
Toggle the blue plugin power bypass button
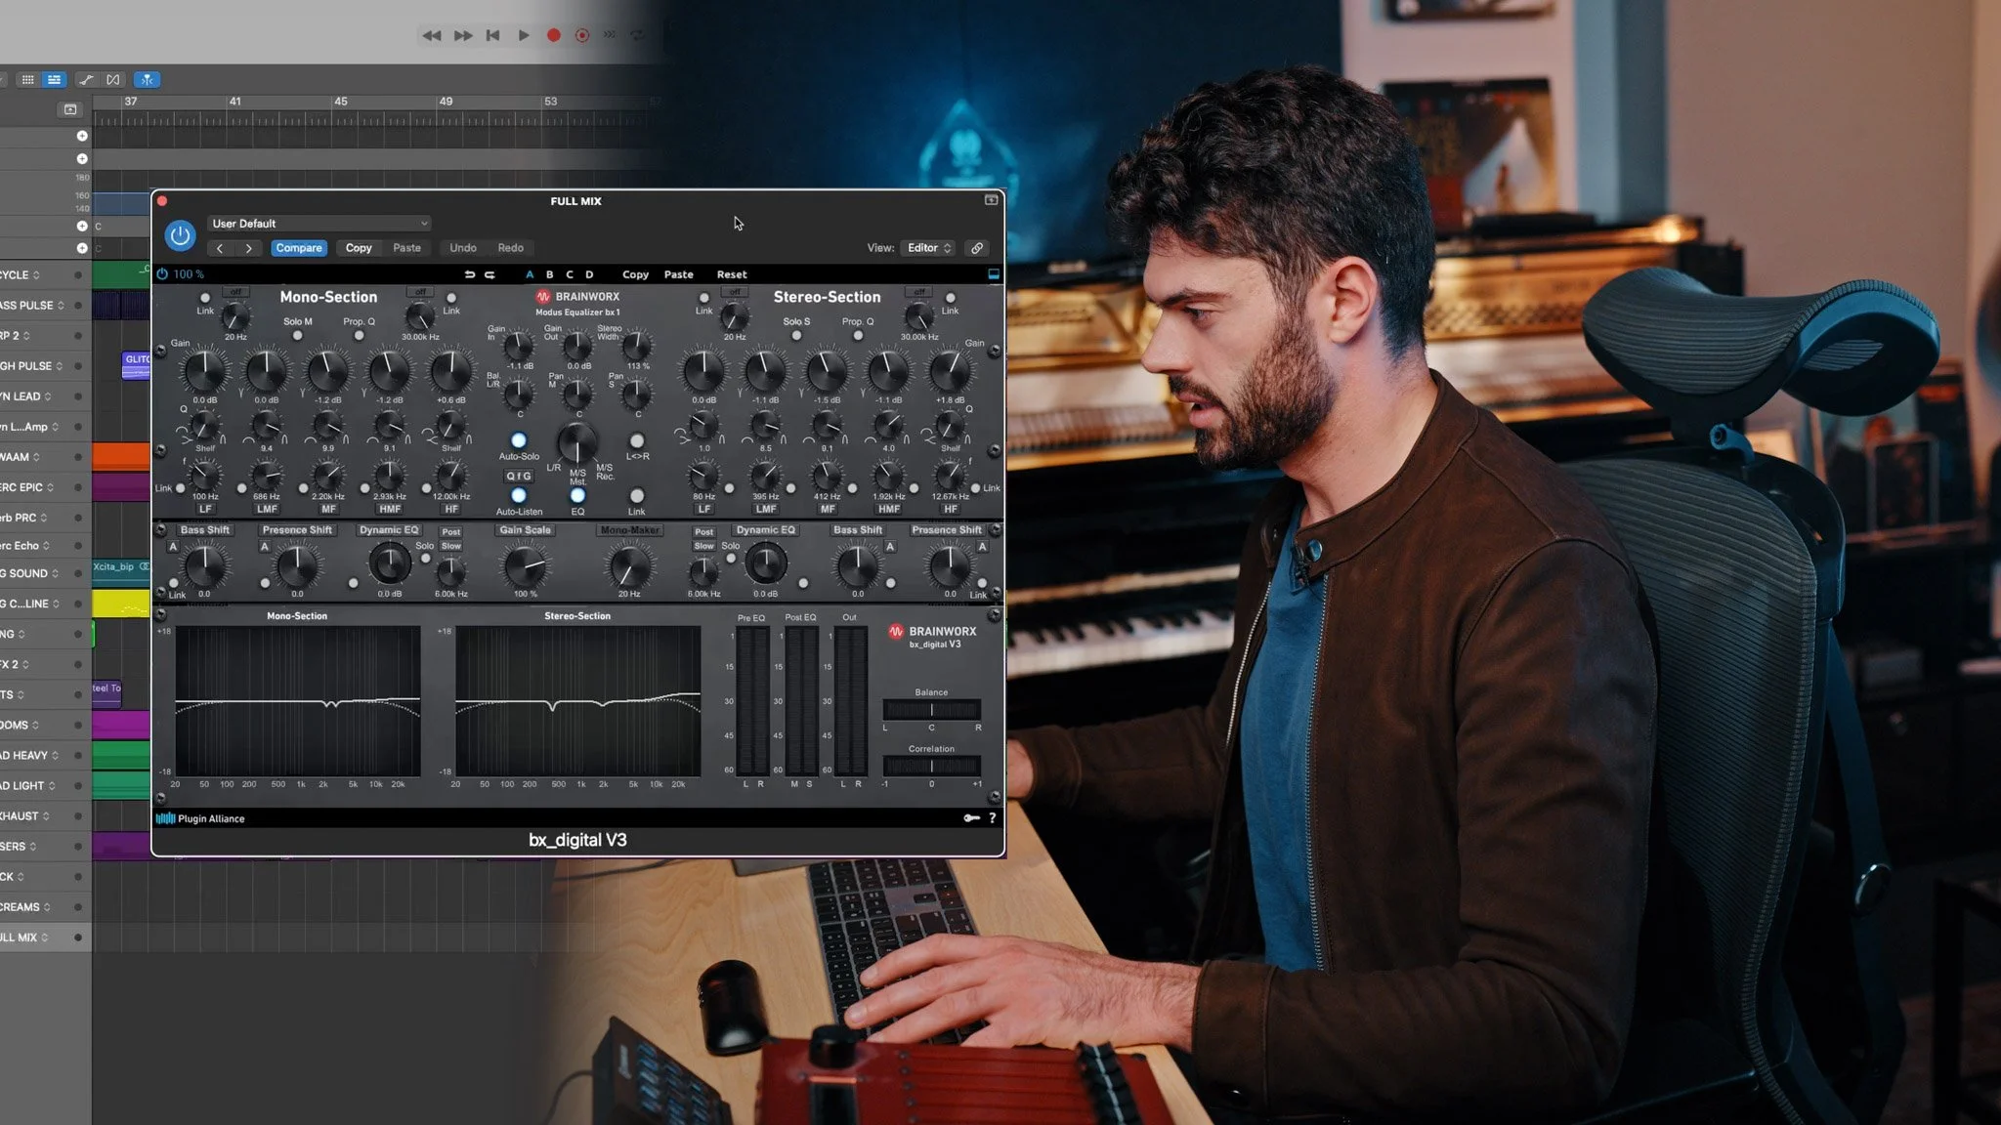click(x=180, y=235)
